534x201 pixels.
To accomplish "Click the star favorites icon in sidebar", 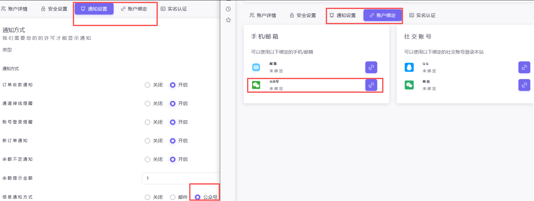I will point(228,20).
